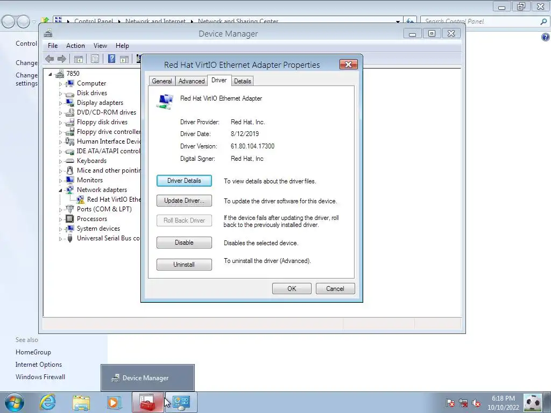The image size is (551, 413).
Task: Expand the Computer node
Action: (60, 84)
